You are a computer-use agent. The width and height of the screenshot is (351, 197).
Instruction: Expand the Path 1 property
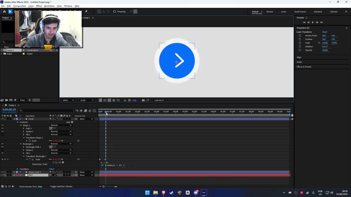24,128
